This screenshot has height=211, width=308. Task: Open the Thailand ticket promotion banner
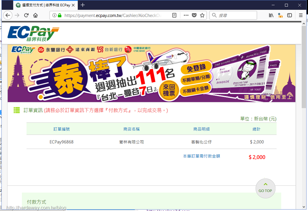pos(152,73)
